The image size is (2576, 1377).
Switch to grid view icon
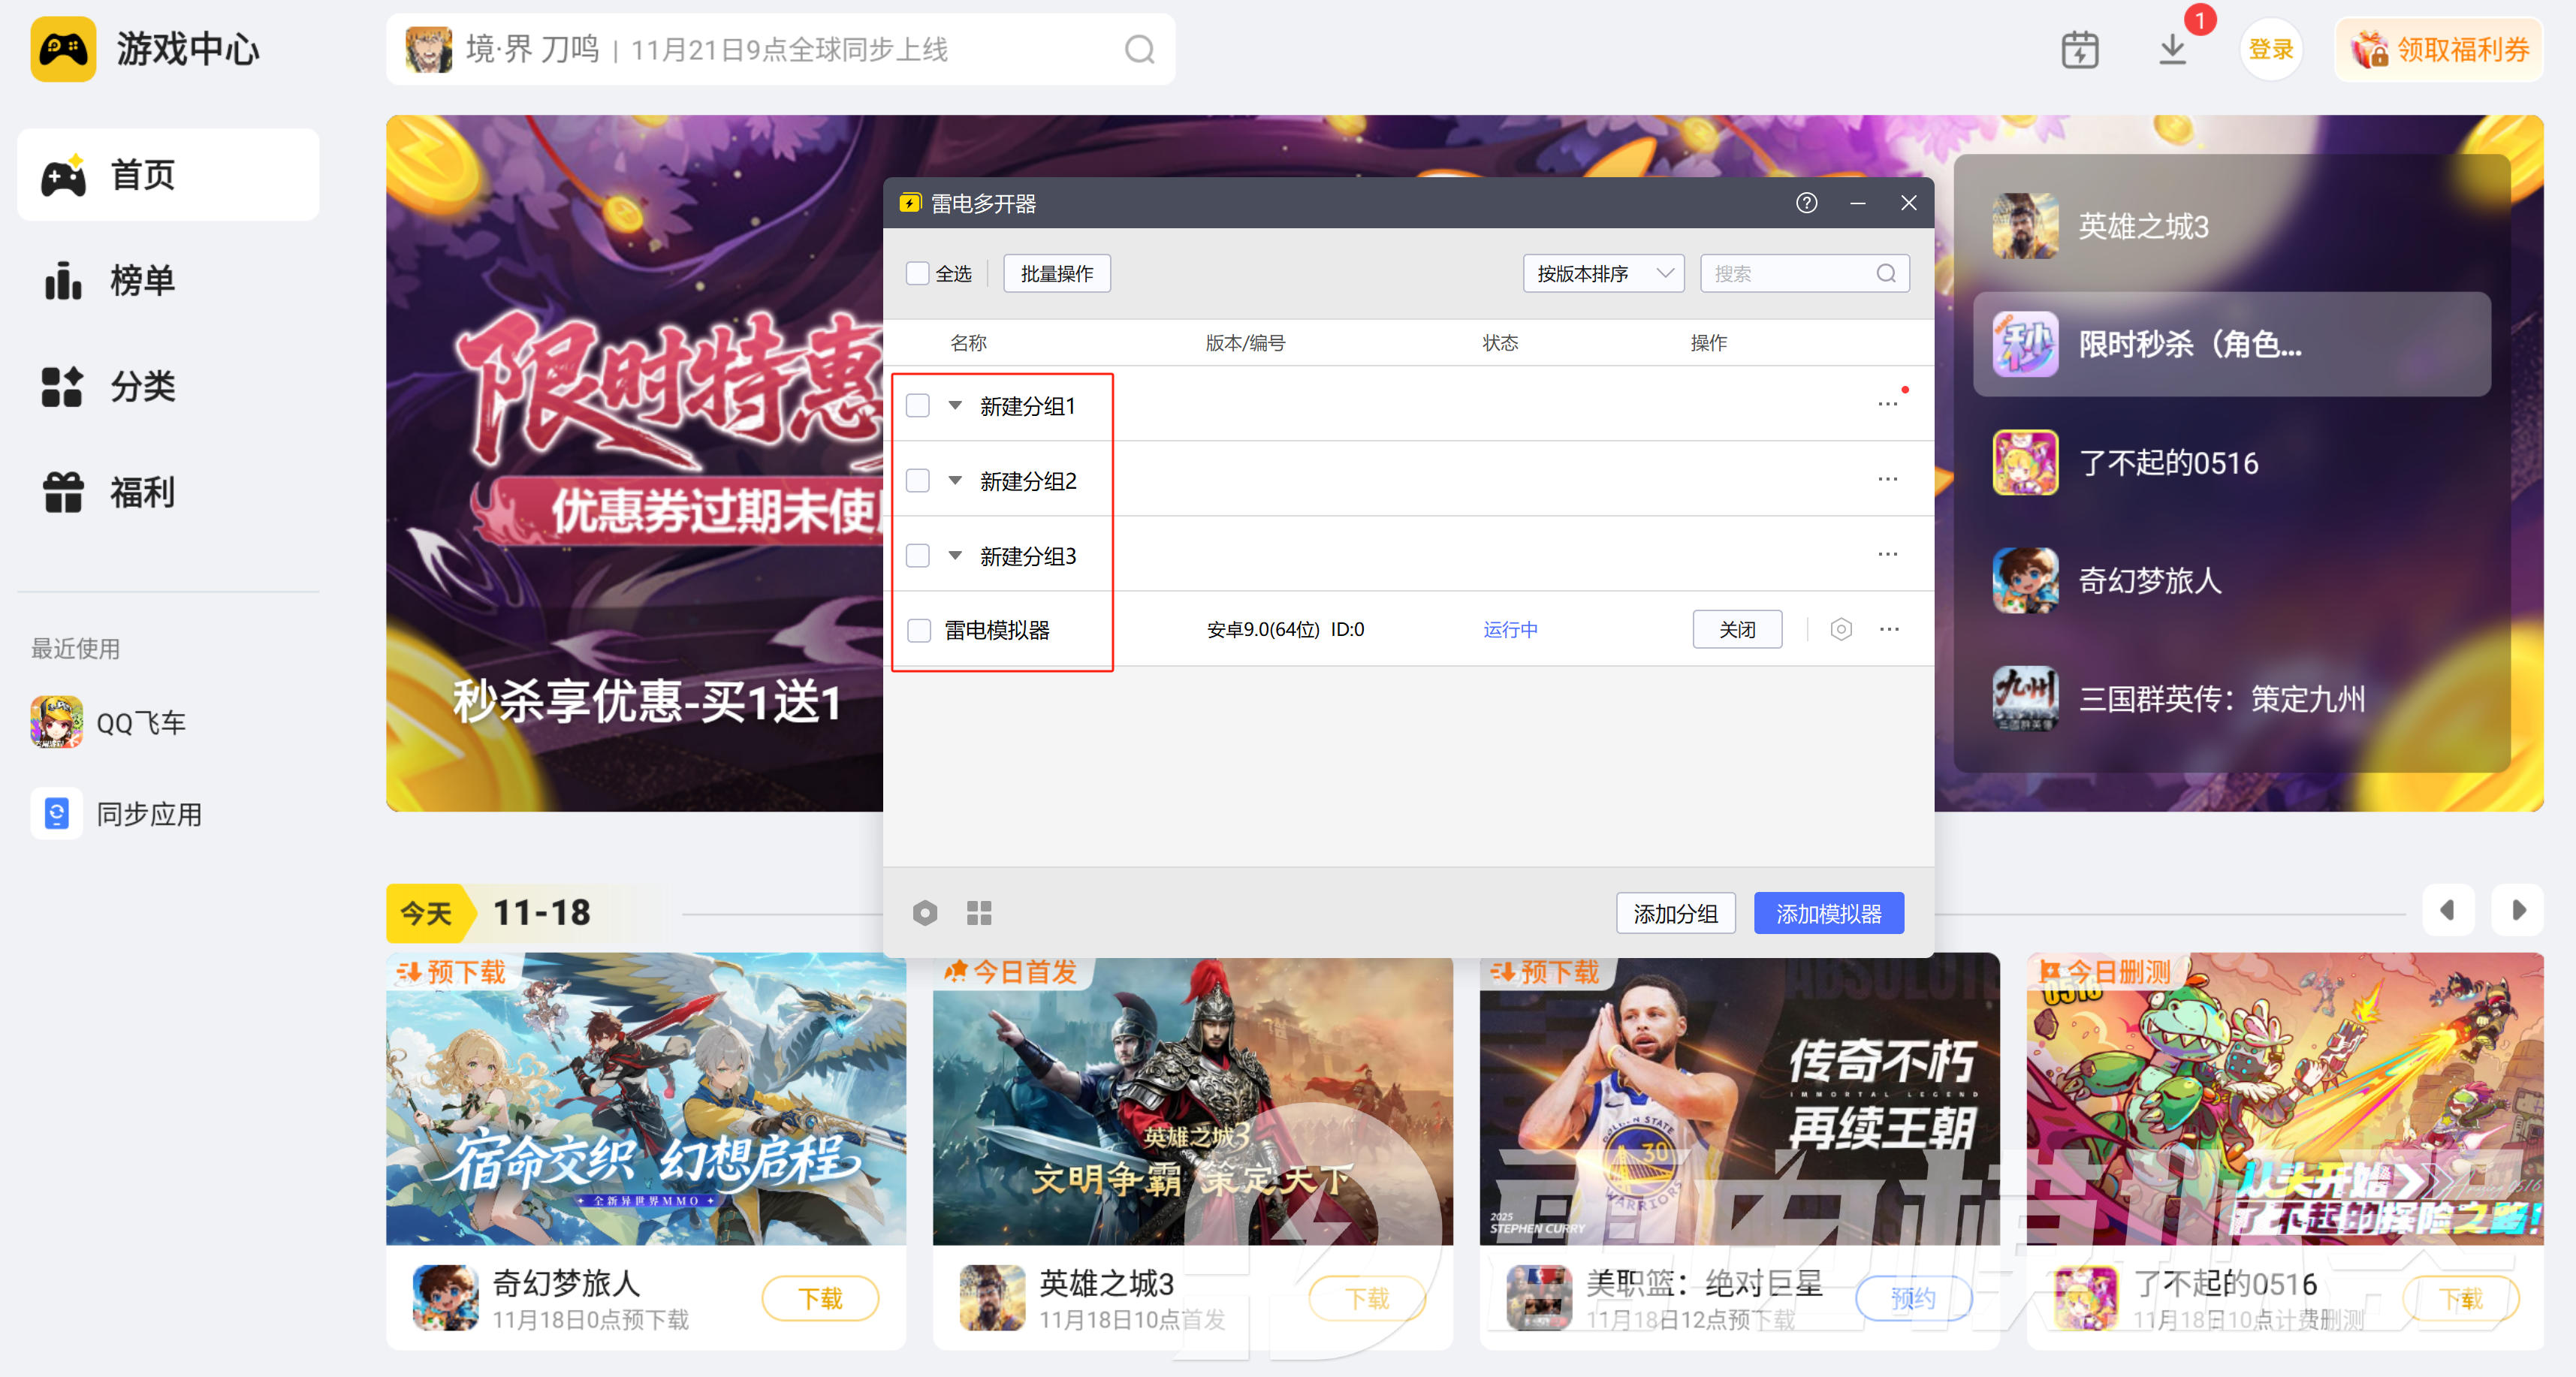(979, 912)
